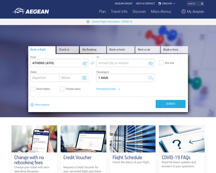Open the English language dropdown
This screenshot has width=216, height=173.
(x=167, y=4)
